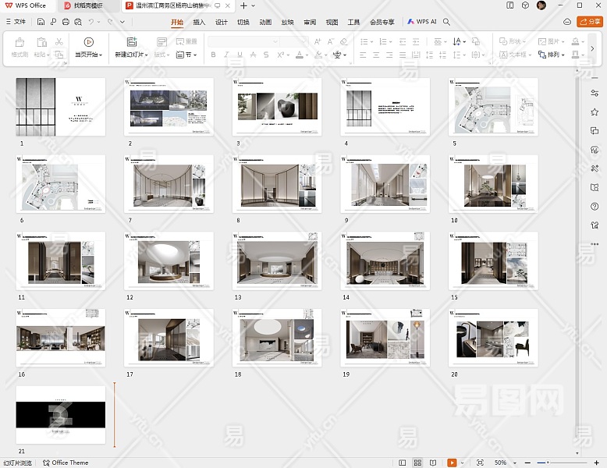This screenshot has height=468, width=607.
Task: Click the star icon in right sidebar
Action: click(x=595, y=112)
